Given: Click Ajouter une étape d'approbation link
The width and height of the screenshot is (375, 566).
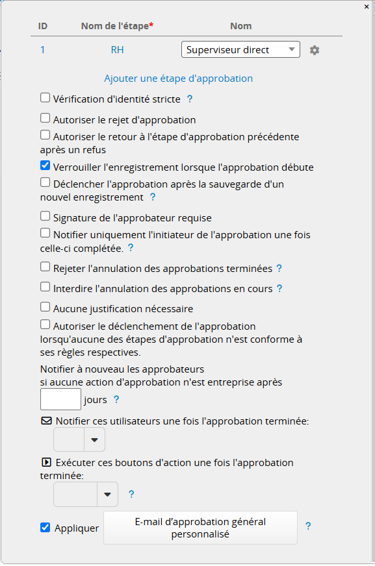Looking at the screenshot, I should [179, 79].
